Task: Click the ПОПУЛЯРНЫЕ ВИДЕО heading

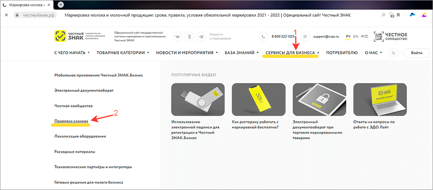Action: coord(194,75)
